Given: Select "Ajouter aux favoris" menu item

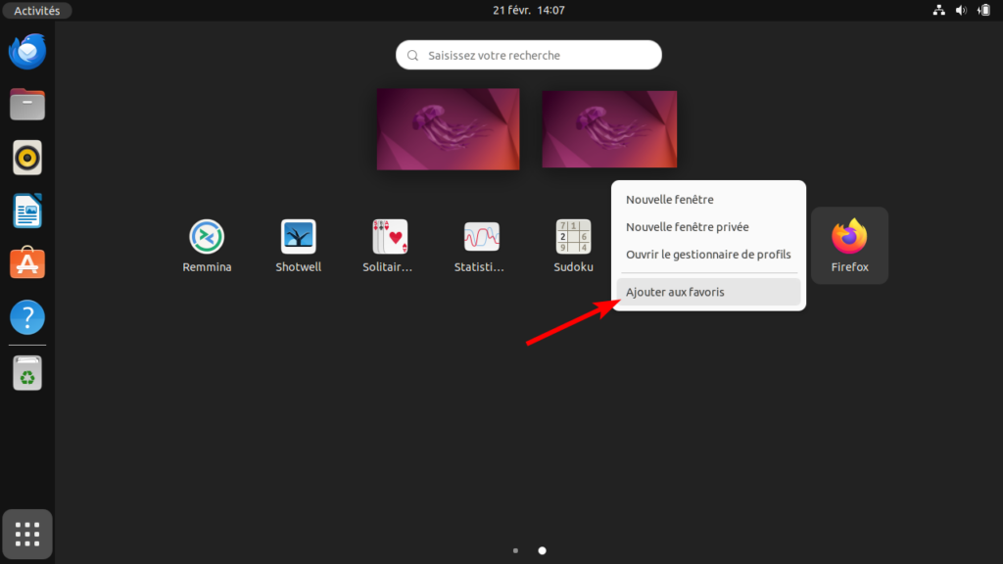Looking at the screenshot, I should click(675, 292).
